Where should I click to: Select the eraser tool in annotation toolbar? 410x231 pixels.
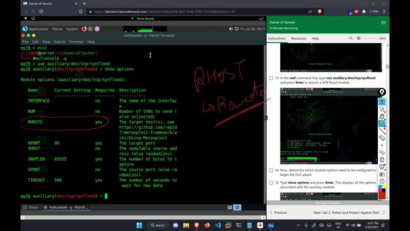point(382,138)
